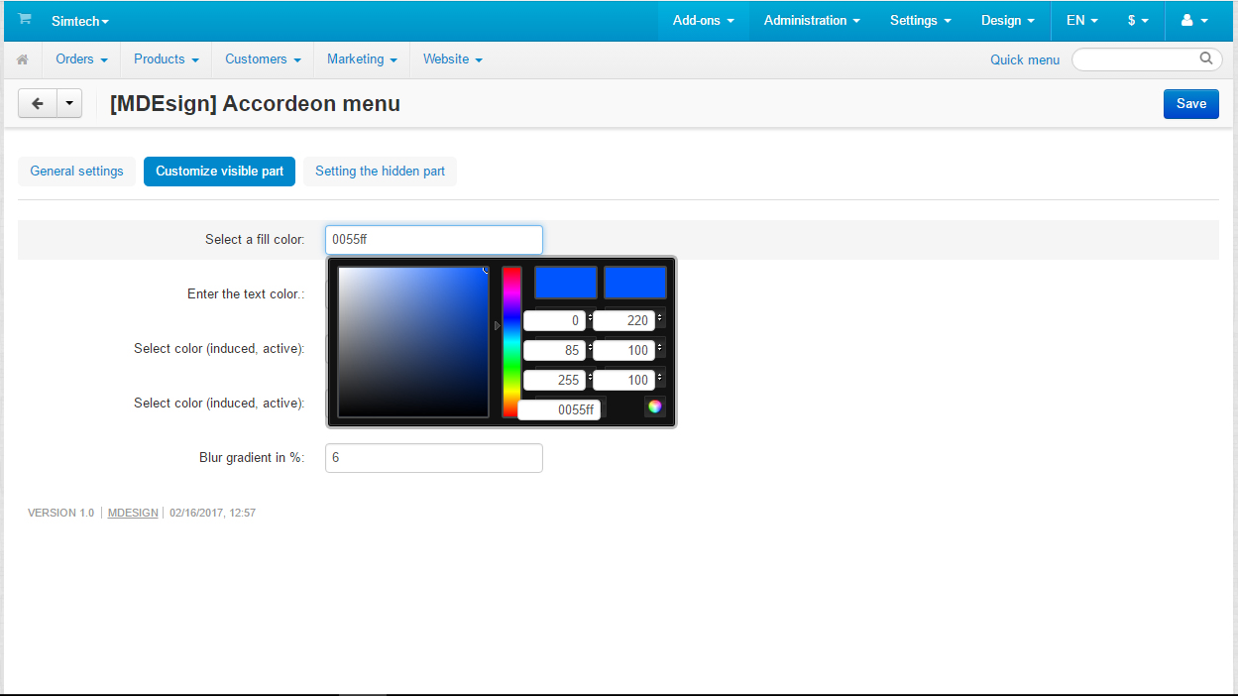This screenshot has height=696, width=1238.
Task: Click the VERSION 1.0 text
Action: [x=60, y=513]
